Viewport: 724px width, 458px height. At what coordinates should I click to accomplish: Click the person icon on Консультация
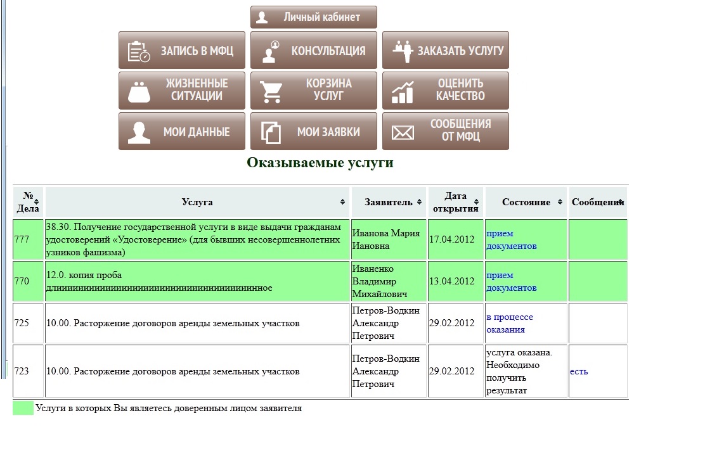(271, 51)
